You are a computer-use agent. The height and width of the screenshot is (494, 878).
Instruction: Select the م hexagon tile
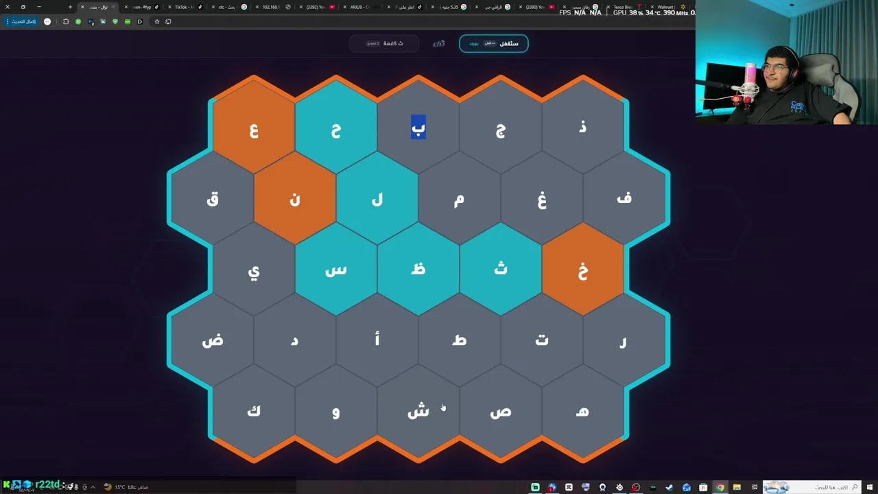coord(460,199)
